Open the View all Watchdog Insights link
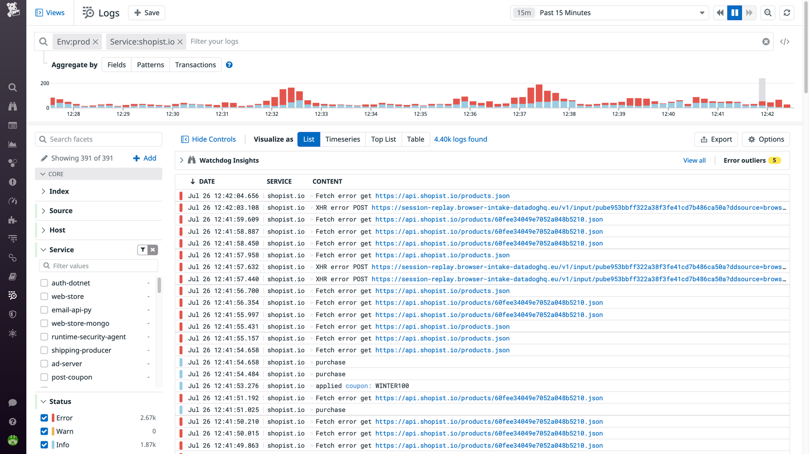 pos(694,160)
